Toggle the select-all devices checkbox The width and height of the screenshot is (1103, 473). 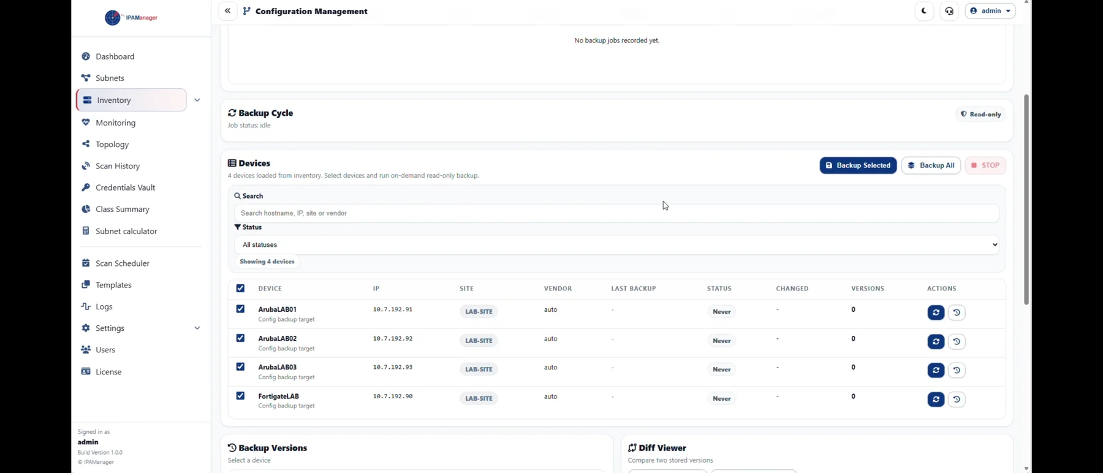pyautogui.click(x=240, y=289)
